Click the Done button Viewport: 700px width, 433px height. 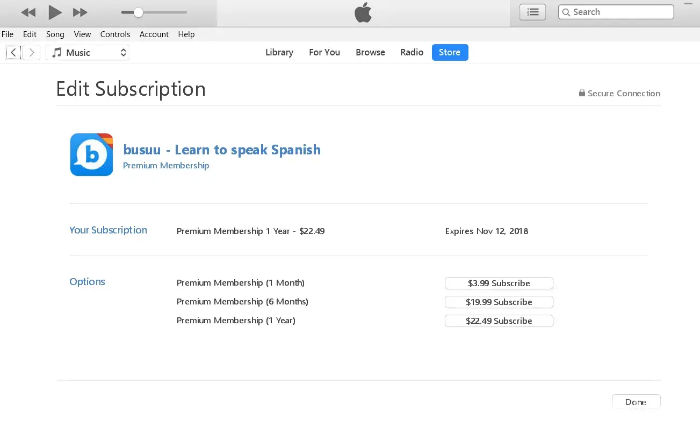(x=636, y=402)
